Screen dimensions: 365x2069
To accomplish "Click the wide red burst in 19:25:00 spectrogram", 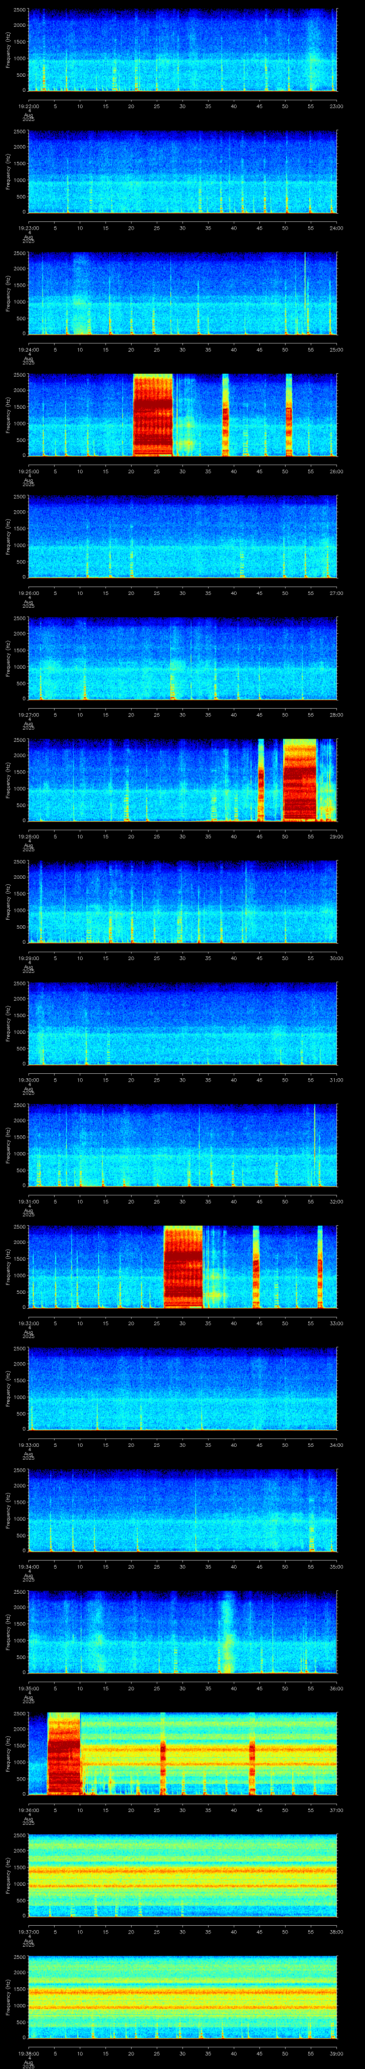I will (x=153, y=415).
